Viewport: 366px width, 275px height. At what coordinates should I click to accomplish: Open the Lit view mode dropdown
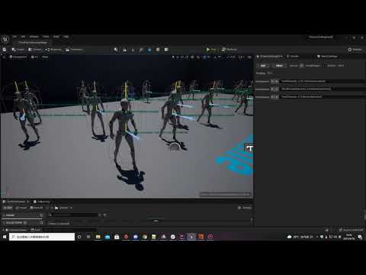click(34, 57)
